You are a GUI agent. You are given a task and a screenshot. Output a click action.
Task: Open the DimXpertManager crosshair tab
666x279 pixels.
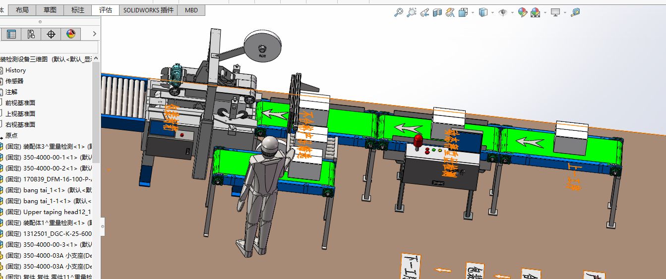tap(51, 34)
